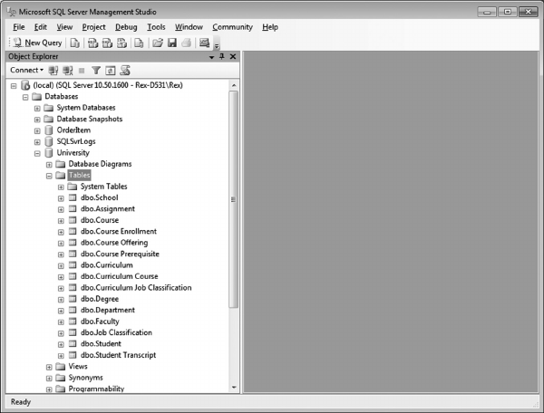Click the (local) server icon
This screenshot has height=413, width=544.
[25, 85]
